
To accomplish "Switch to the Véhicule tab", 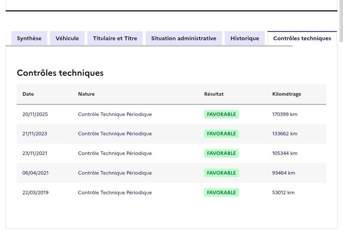I will (67, 38).
